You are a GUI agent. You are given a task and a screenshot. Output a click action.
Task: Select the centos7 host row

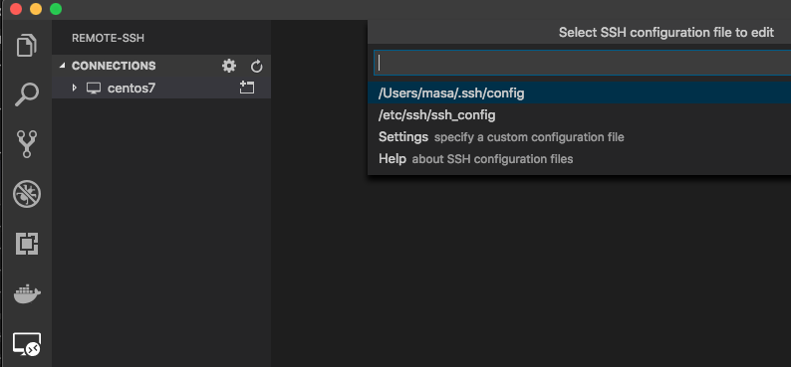(x=161, y=88)
